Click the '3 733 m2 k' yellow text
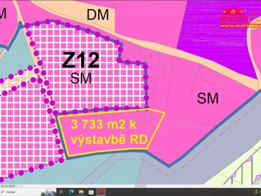Screen dimensions: 261x196 (103, 125)
